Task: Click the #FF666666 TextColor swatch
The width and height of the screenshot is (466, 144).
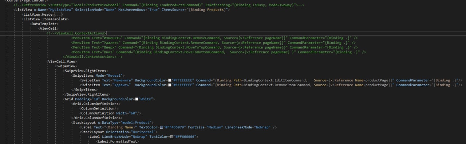Action: (171, 137)
